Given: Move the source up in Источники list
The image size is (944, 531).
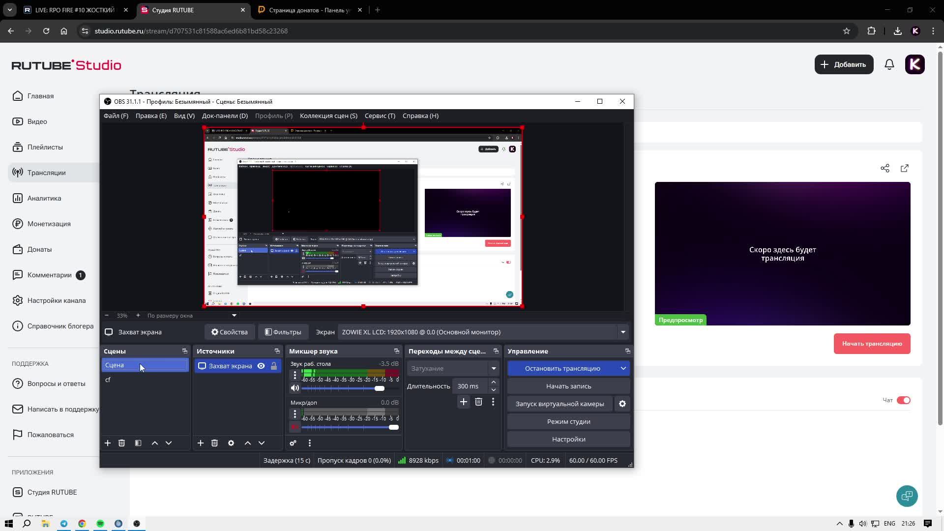Looking at the screenshot, I should tap(248, 443).
